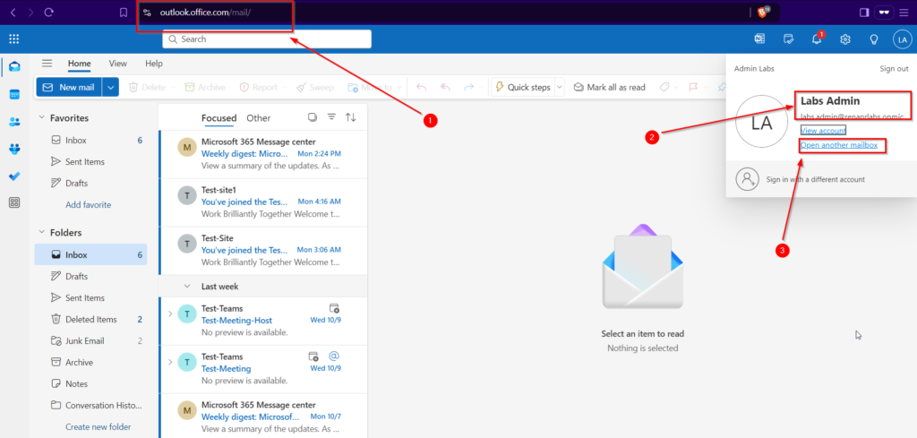Open the To Do checkmark icon
Image resolution: width=917 pixels, height=438 pixels.
[14, 176]
